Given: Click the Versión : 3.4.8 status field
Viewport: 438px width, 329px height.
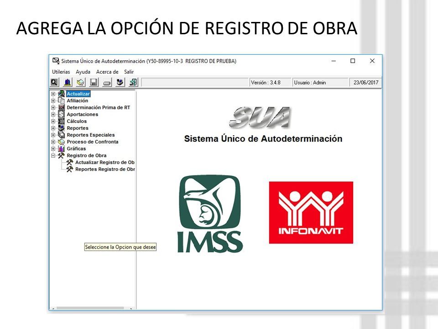Looking at the screenshot, I should click(x=270, y=83).
